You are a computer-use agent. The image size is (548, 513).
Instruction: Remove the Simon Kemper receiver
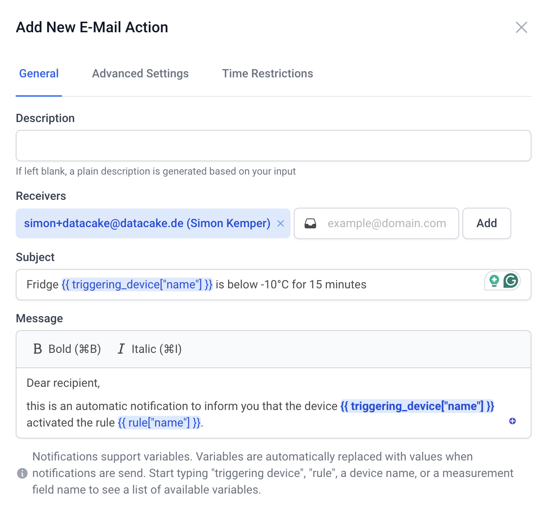click(x=281, y=223)
